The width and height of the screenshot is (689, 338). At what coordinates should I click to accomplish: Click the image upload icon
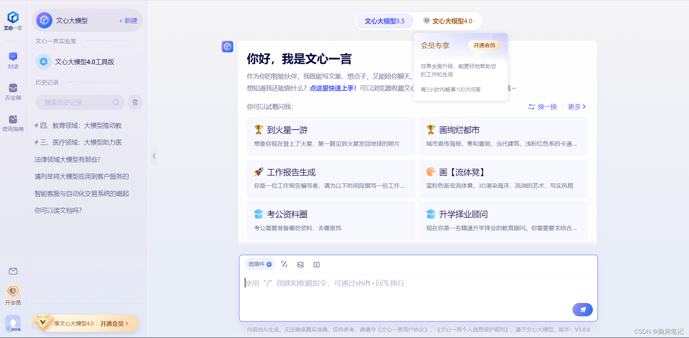coord(300,264)
